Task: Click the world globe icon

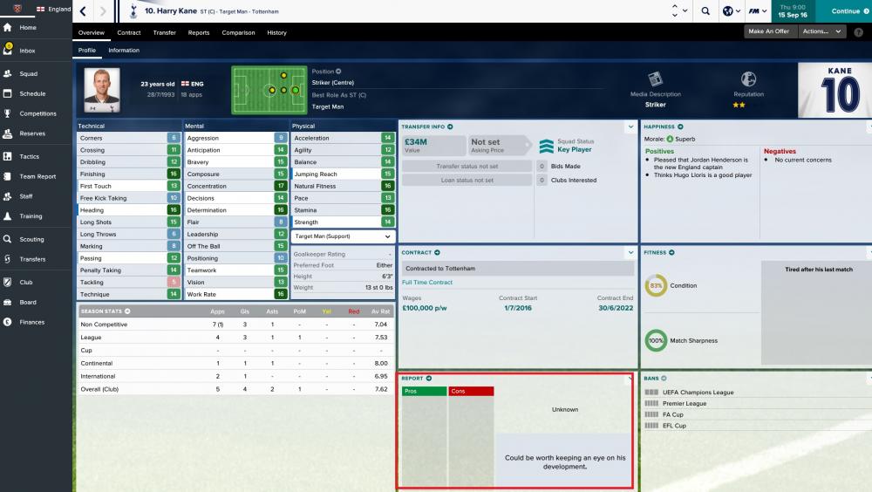Action: 726,11
